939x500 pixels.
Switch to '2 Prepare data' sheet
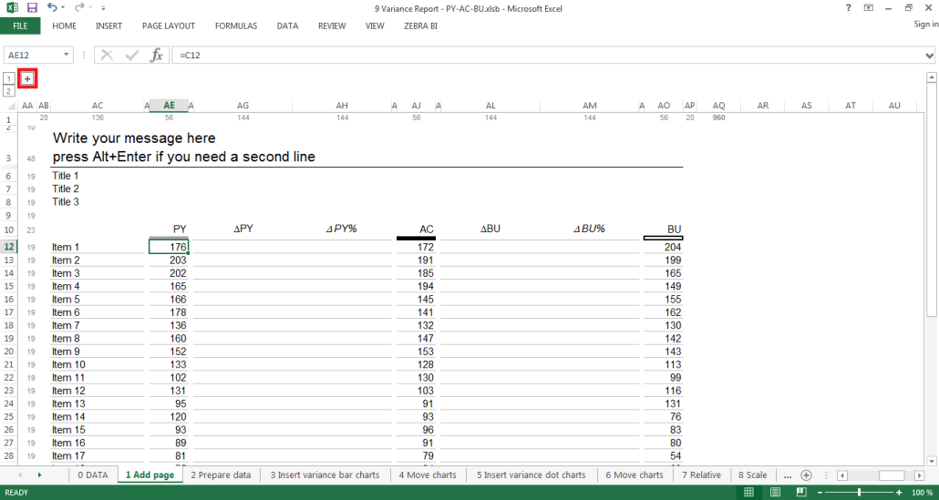coord(221,475)
